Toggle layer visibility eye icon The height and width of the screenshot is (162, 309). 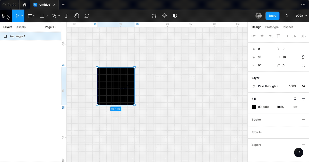pyautogui.click(x=303, y=86)
